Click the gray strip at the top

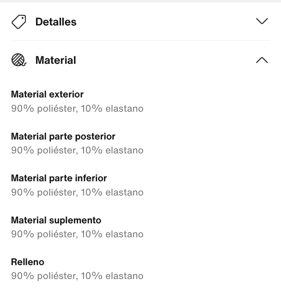click(x=140, y=1)
